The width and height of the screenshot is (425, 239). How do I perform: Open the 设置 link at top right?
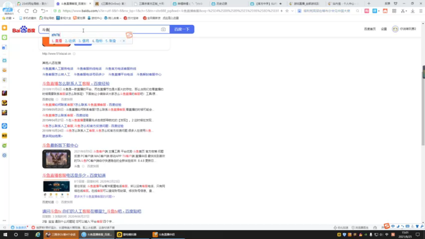pos(384,29)
